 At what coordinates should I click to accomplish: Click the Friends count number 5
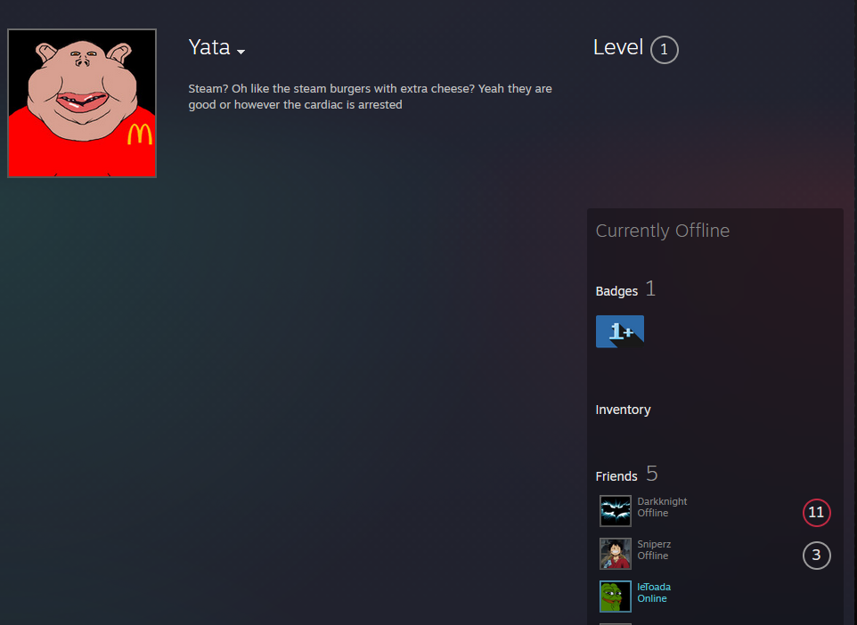pos(651,474)
